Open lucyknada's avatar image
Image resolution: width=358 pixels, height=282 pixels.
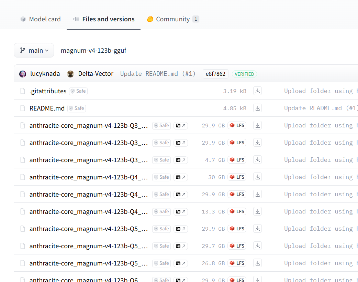[23, 74]
